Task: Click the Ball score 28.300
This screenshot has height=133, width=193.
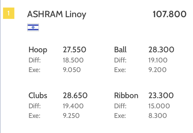Action: [x=161, y=50]
